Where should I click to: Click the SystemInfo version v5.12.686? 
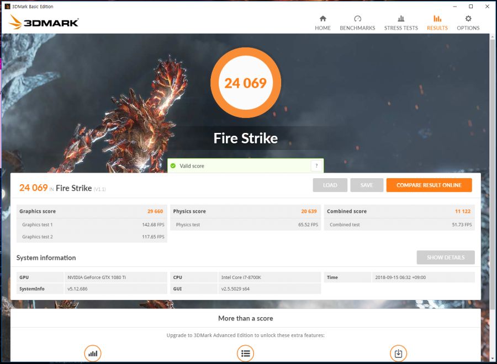[77, 288]
